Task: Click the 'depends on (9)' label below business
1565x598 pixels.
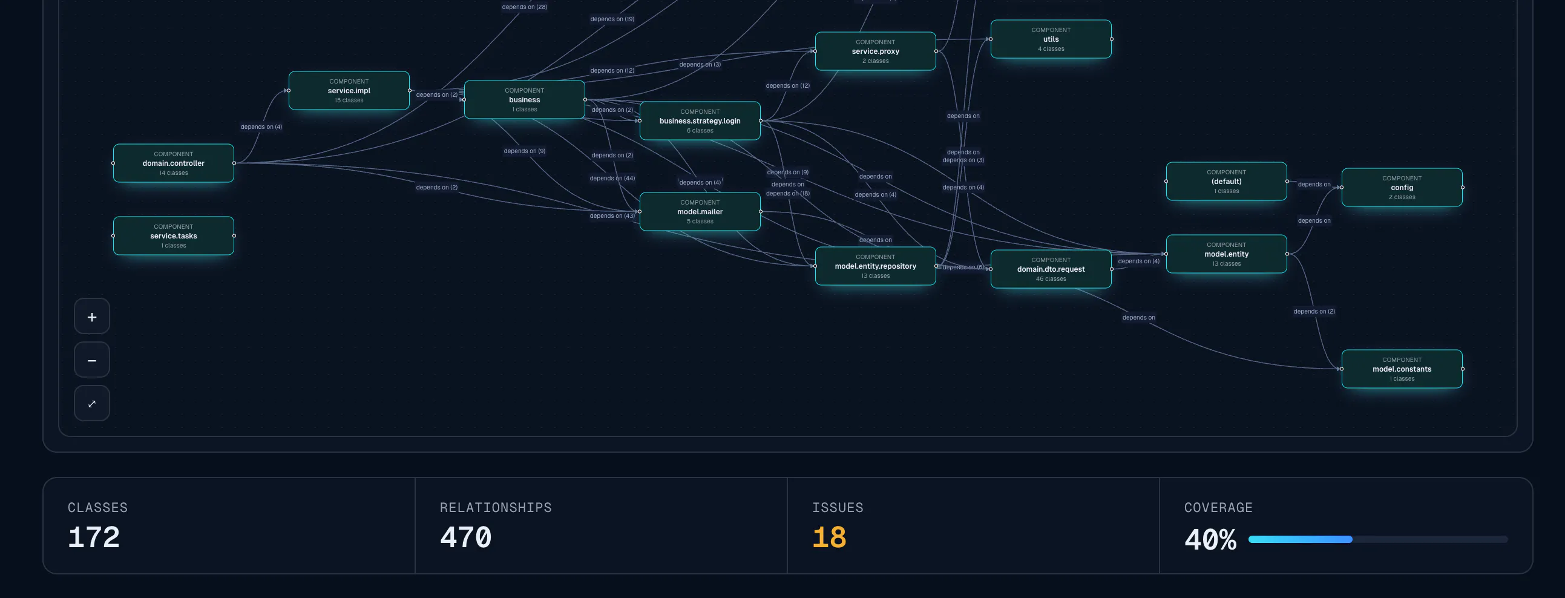Action: coord(524,151)
